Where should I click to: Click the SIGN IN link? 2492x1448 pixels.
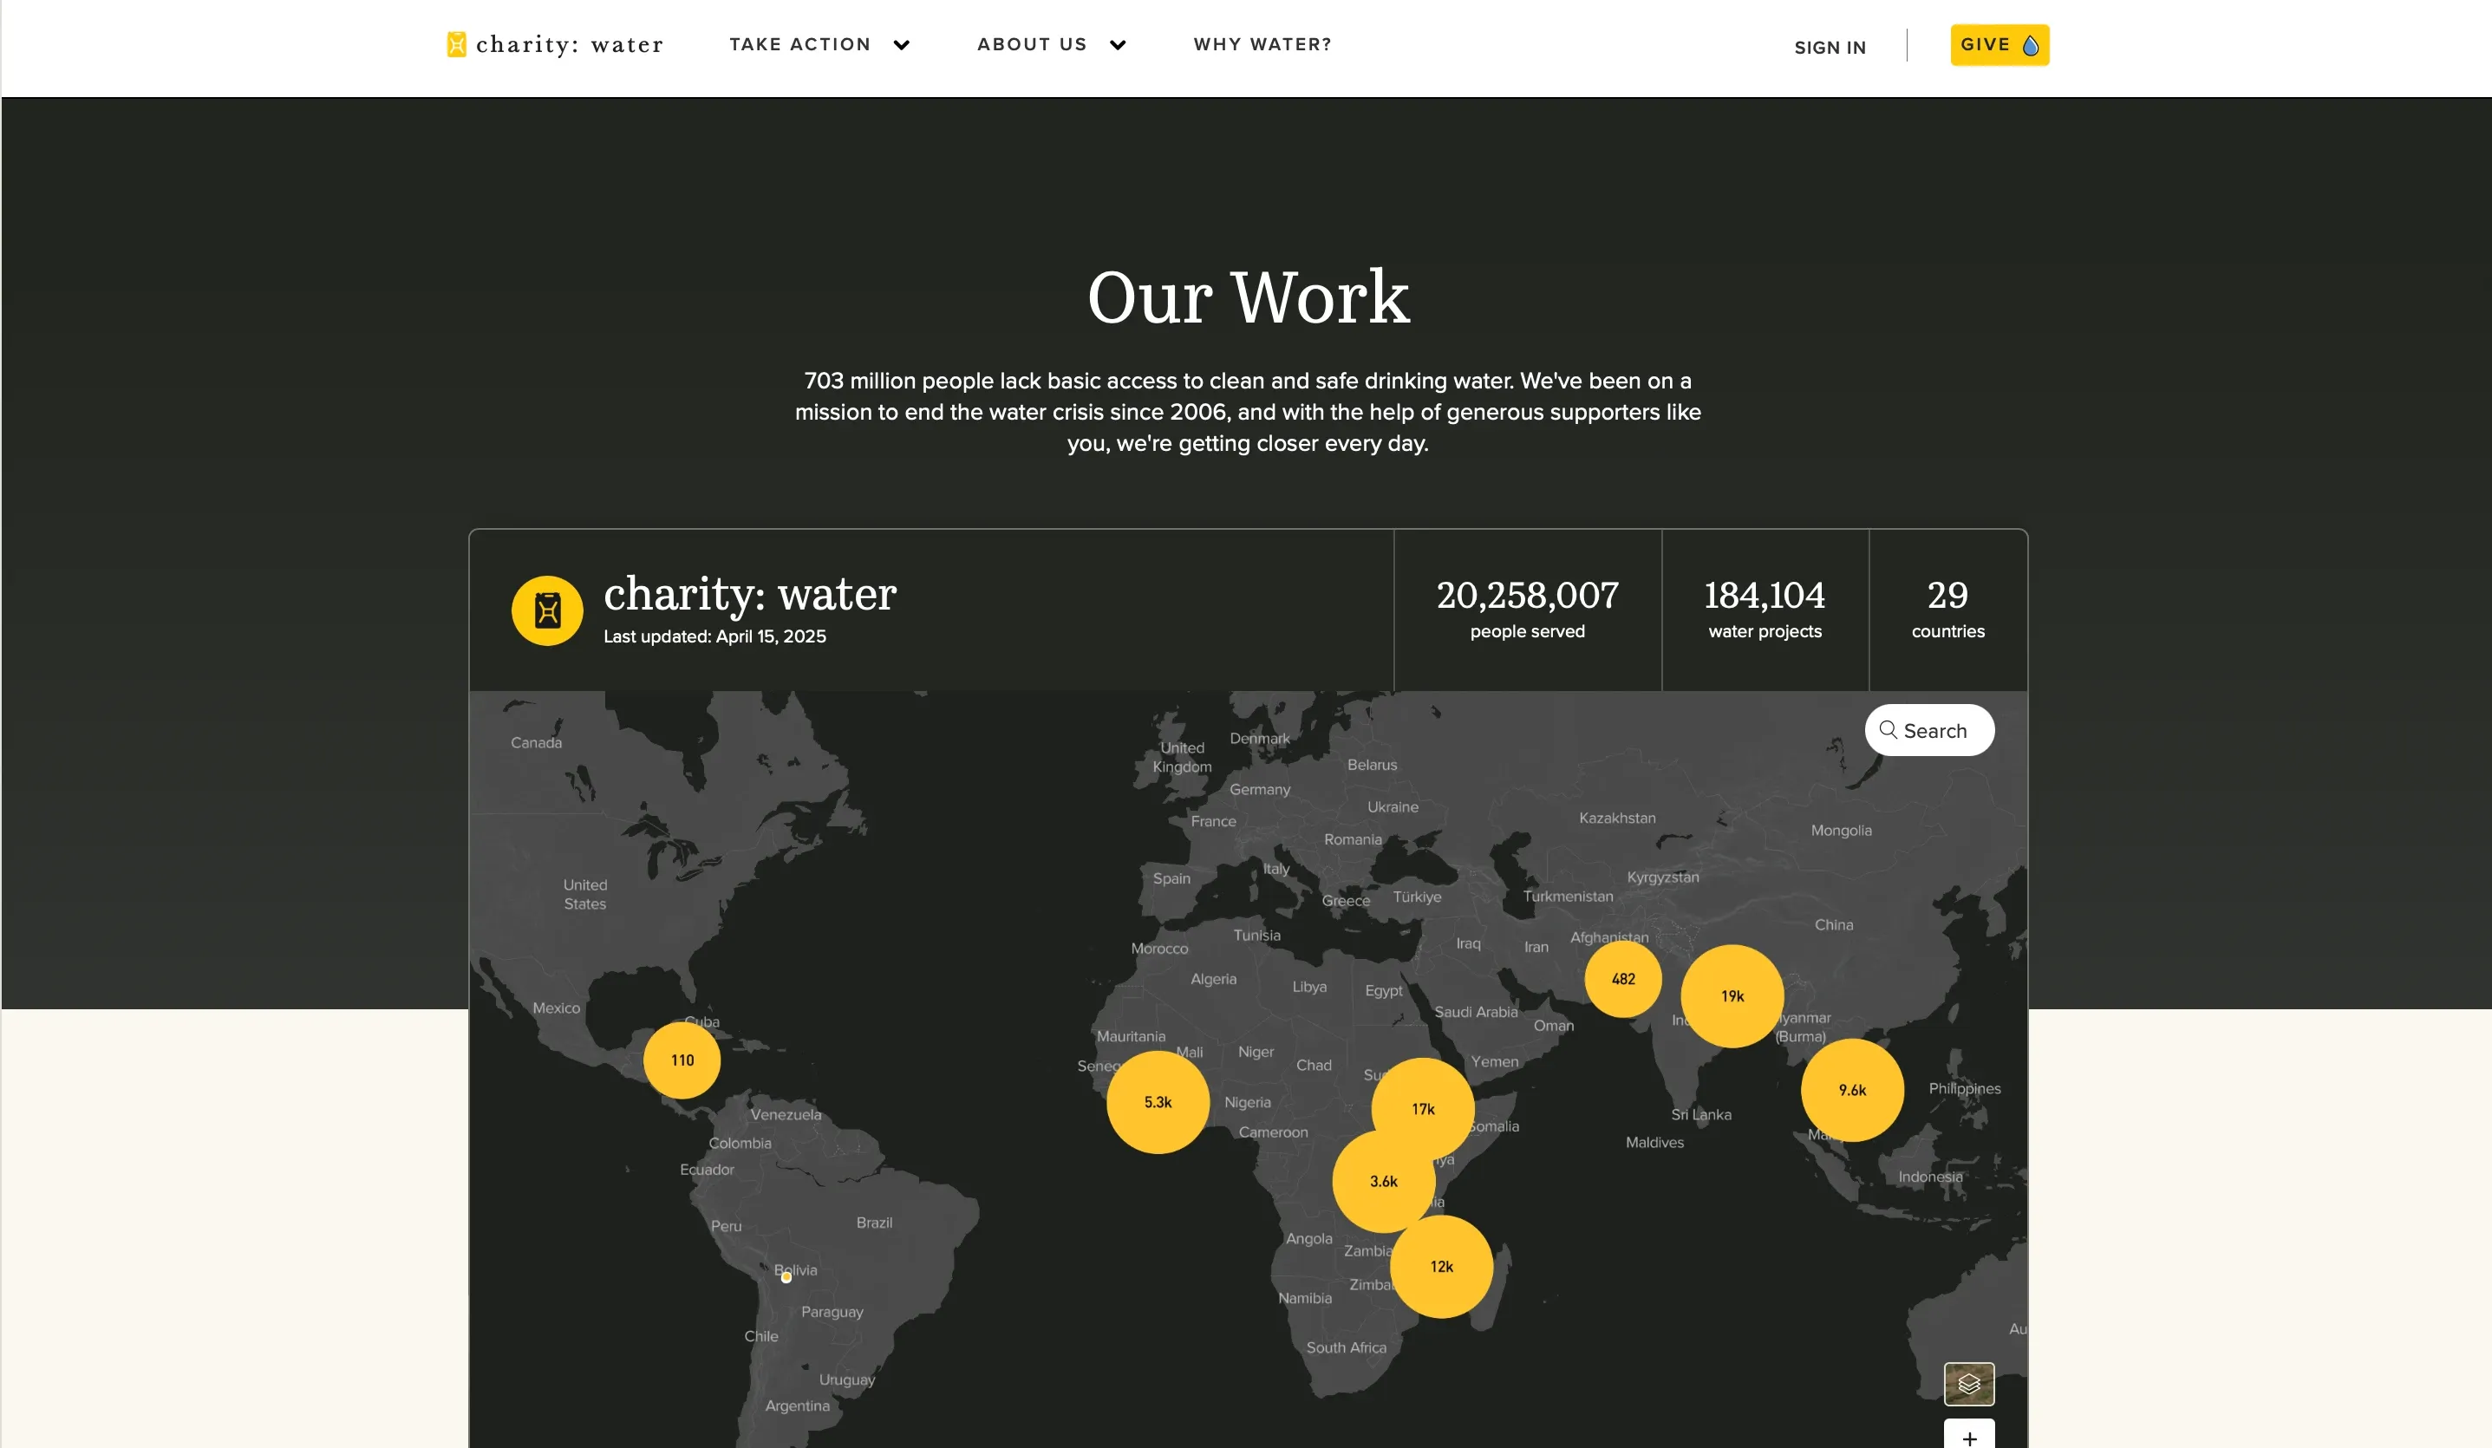click(x=1829, y=47)
